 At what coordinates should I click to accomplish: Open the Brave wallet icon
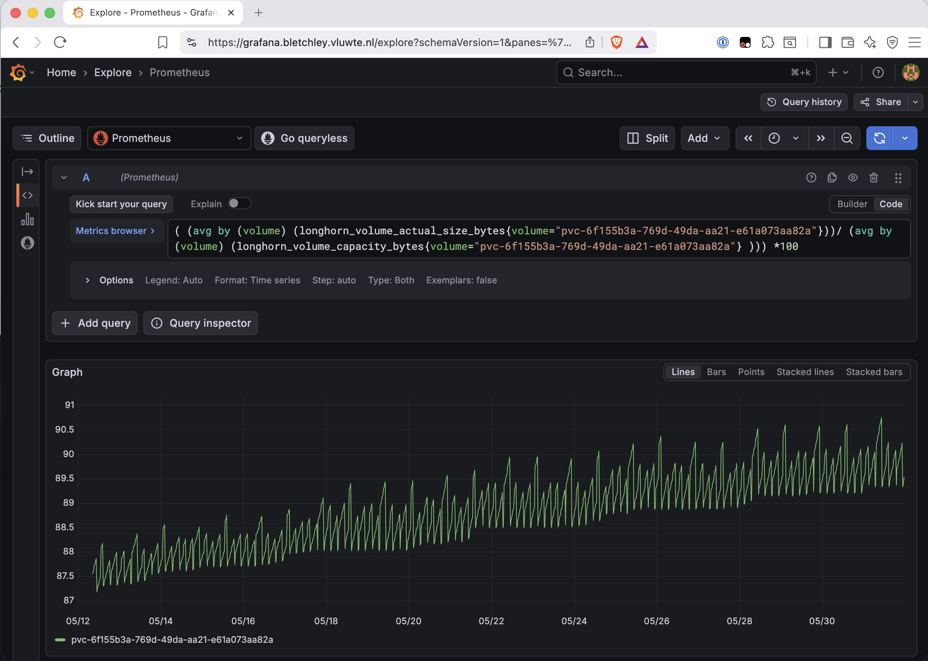(847, 42)
